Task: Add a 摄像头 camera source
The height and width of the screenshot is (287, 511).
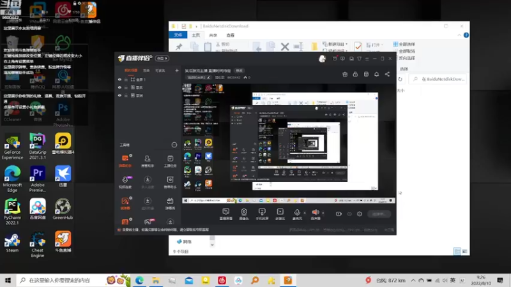Action: click(x=244, y=214)
